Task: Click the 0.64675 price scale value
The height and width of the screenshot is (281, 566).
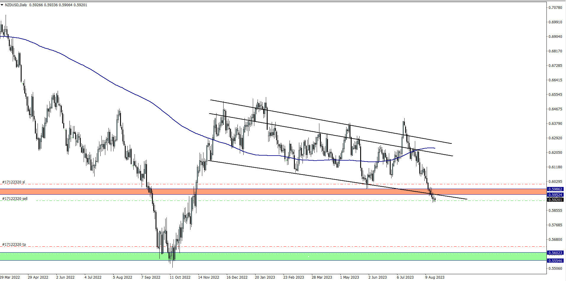Action: (555, 109)
